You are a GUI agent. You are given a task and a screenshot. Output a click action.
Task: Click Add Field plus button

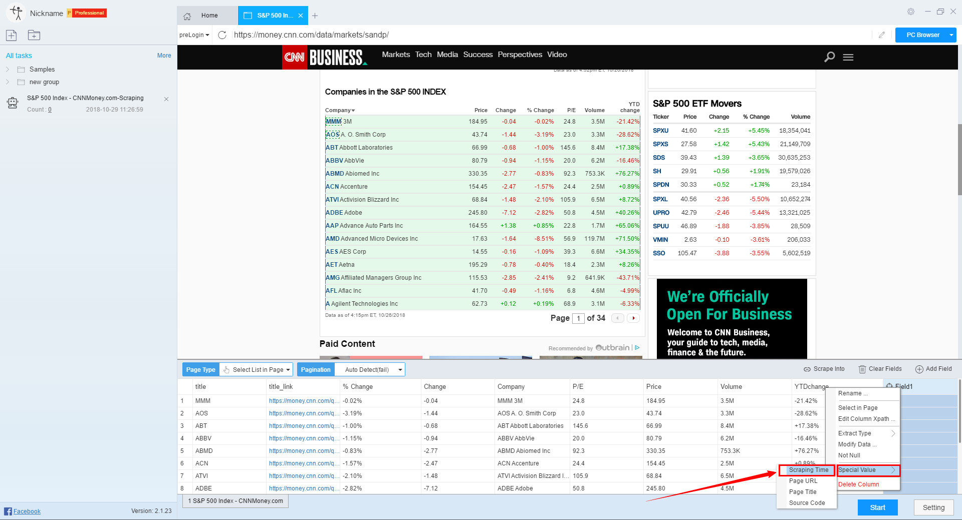[933, 369]
